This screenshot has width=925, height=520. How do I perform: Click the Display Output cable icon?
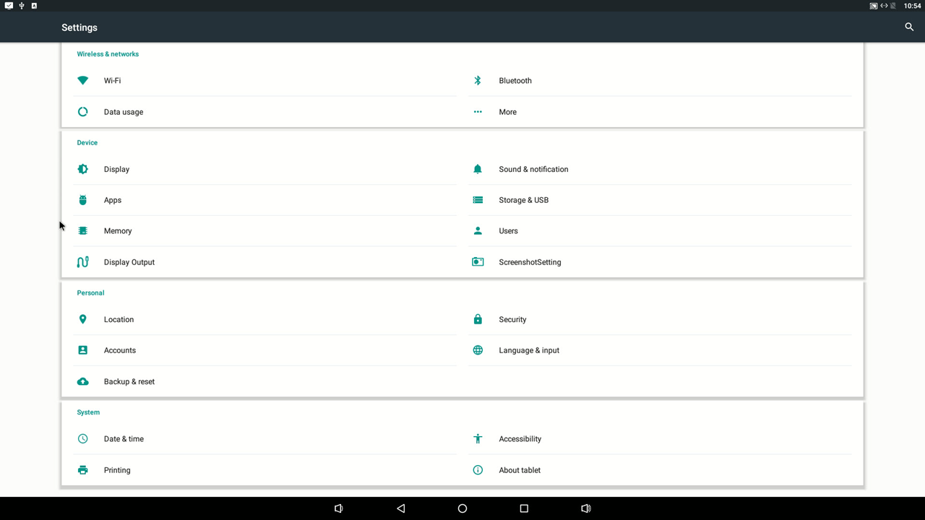click(x=83, y=262)
